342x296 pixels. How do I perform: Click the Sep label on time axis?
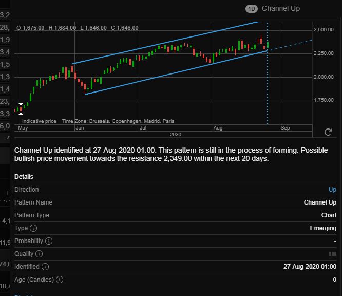285,128
